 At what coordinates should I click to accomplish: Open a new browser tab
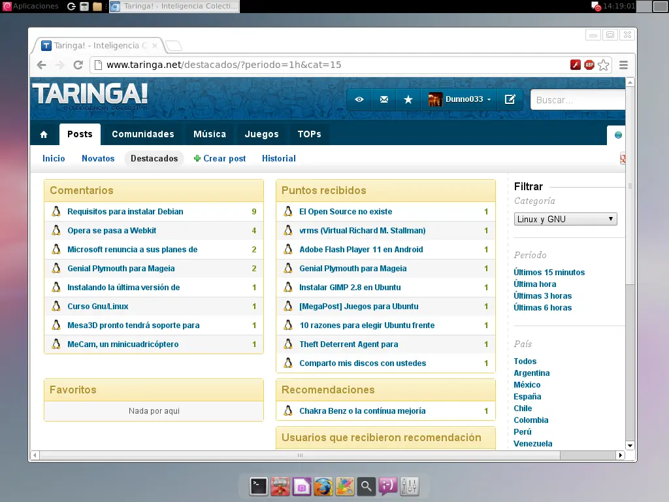click(173, 45)
